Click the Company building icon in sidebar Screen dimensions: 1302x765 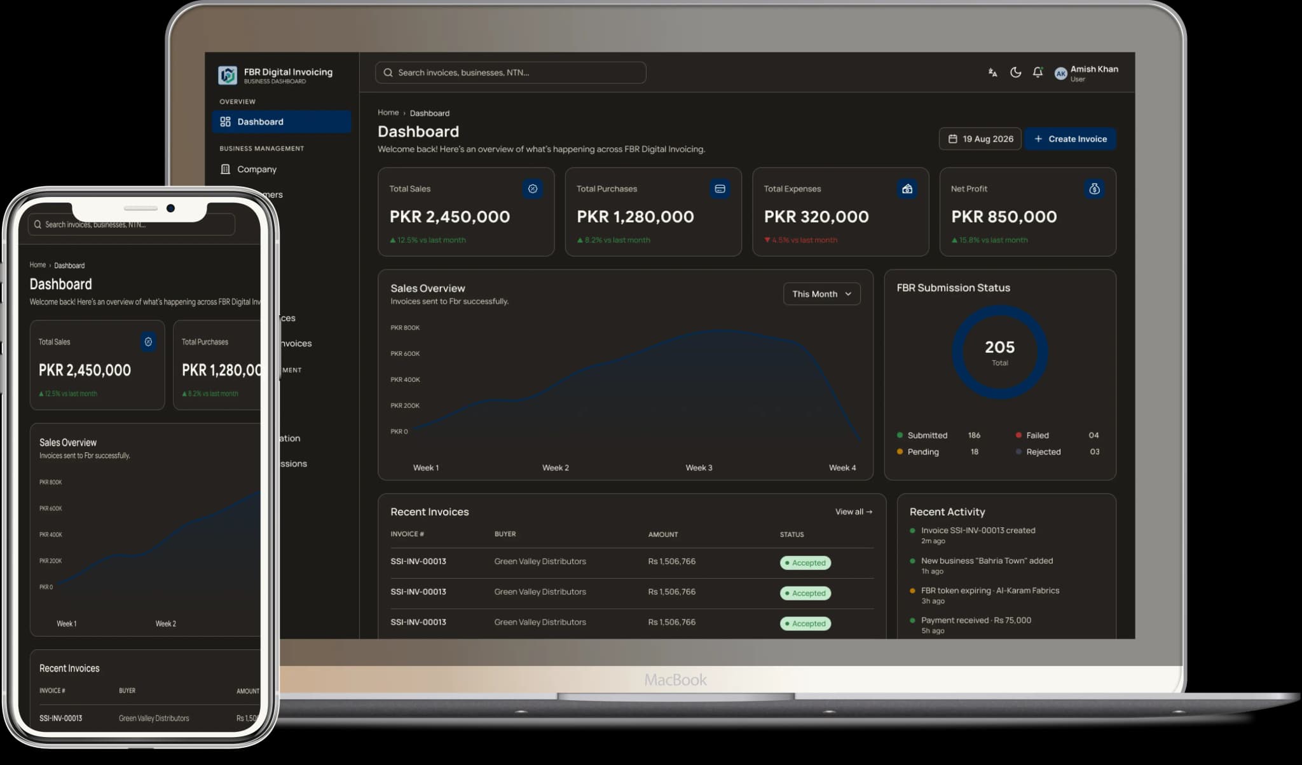pyautogui.click(x=225, y=169)
